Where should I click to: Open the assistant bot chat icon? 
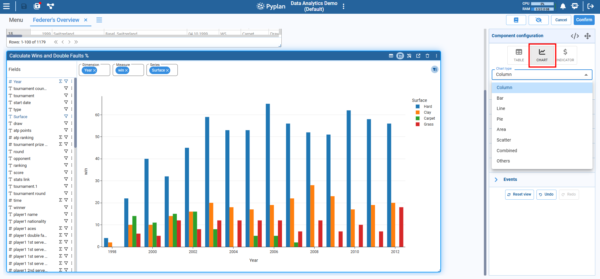(x=575, y=6)
